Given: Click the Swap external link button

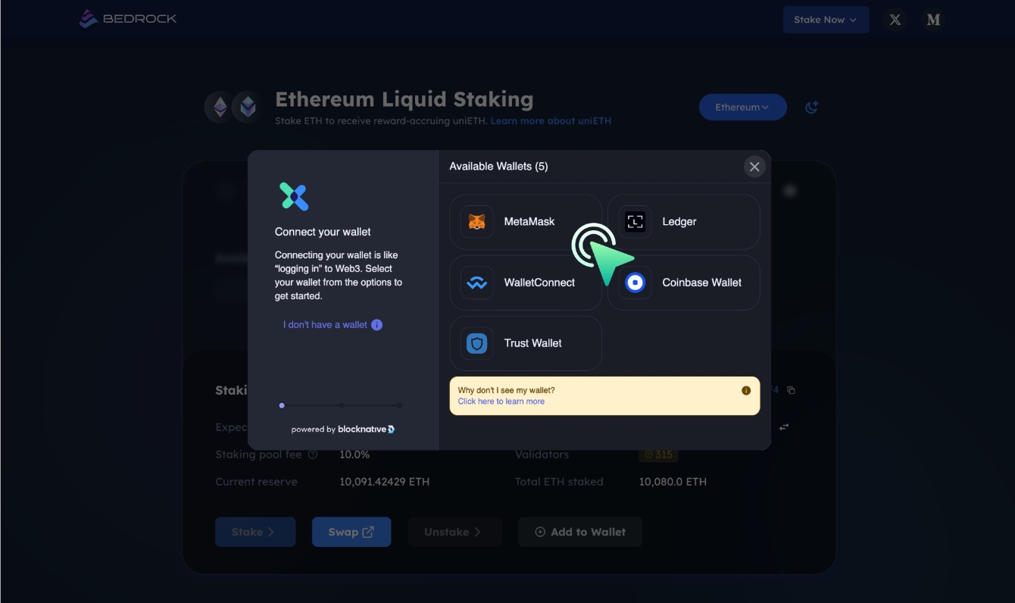Looking at the screenshot, I should (x=351, y=532).
